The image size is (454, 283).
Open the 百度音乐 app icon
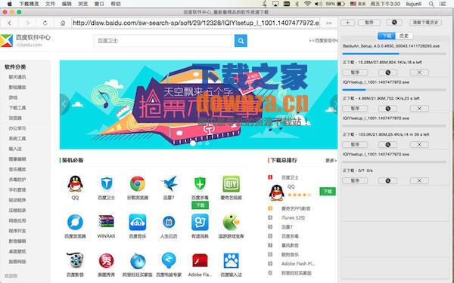[138, 223]
